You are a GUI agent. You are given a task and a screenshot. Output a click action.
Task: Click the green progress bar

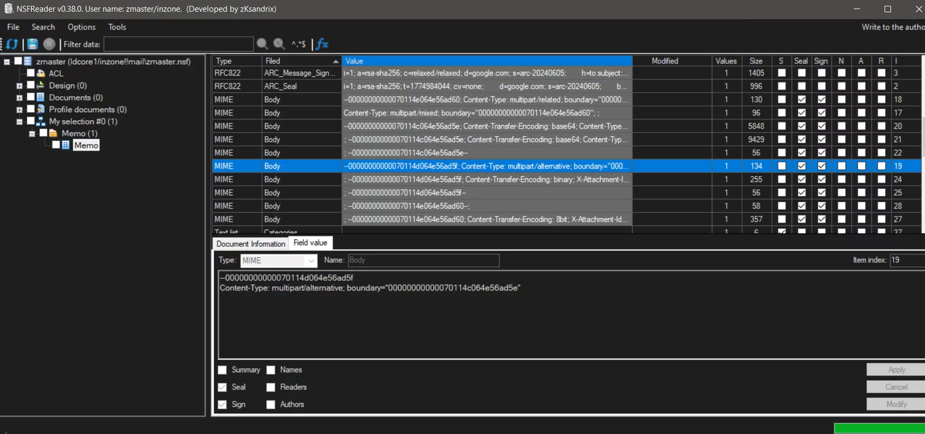(x=879, y=428)
